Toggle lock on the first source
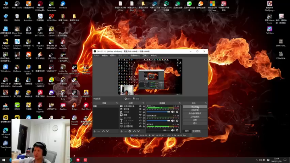 pyautogui.click(x=144, y=106)
